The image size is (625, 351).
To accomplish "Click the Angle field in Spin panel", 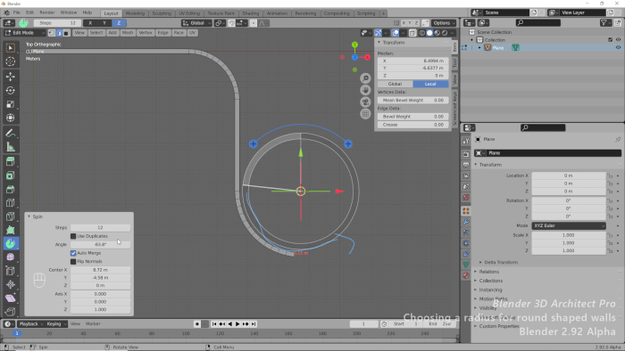I will pos(100,244).
